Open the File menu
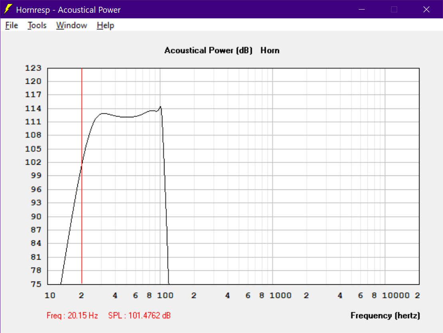 12,26
